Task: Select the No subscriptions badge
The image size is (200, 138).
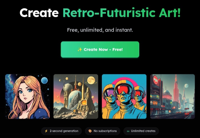Action: point(102,131)
